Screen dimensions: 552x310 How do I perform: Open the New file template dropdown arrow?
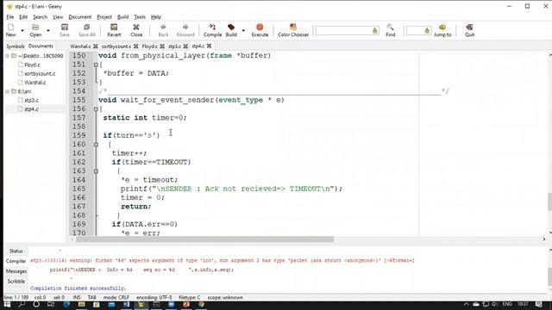[x=22, y=31]
